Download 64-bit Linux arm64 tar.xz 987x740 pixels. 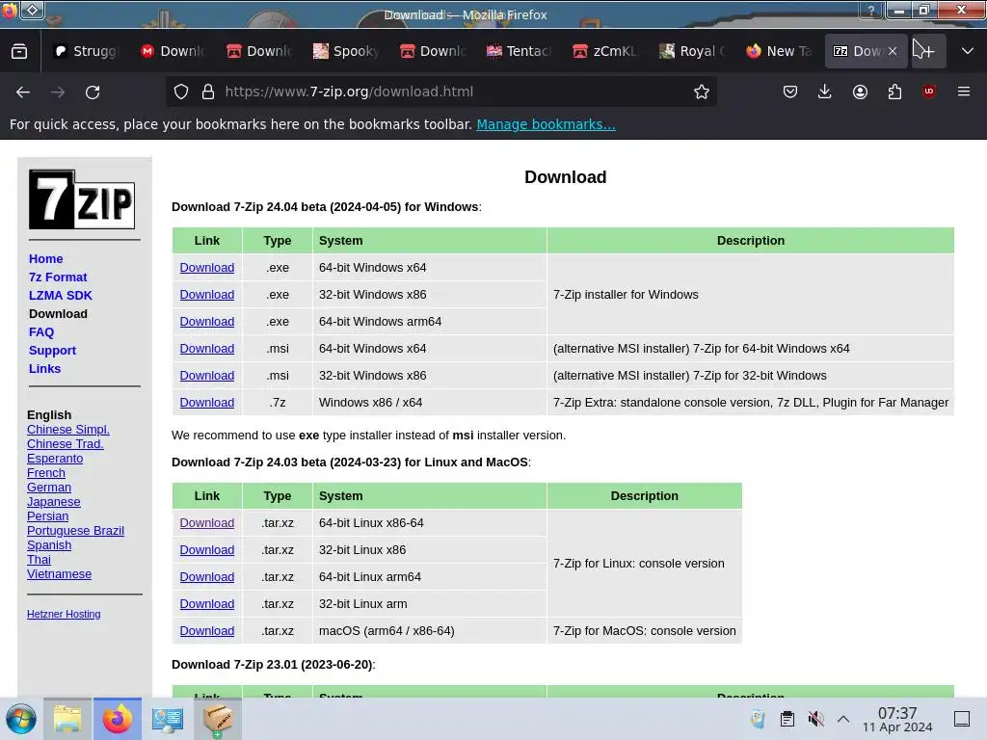(x=207, y=577)
